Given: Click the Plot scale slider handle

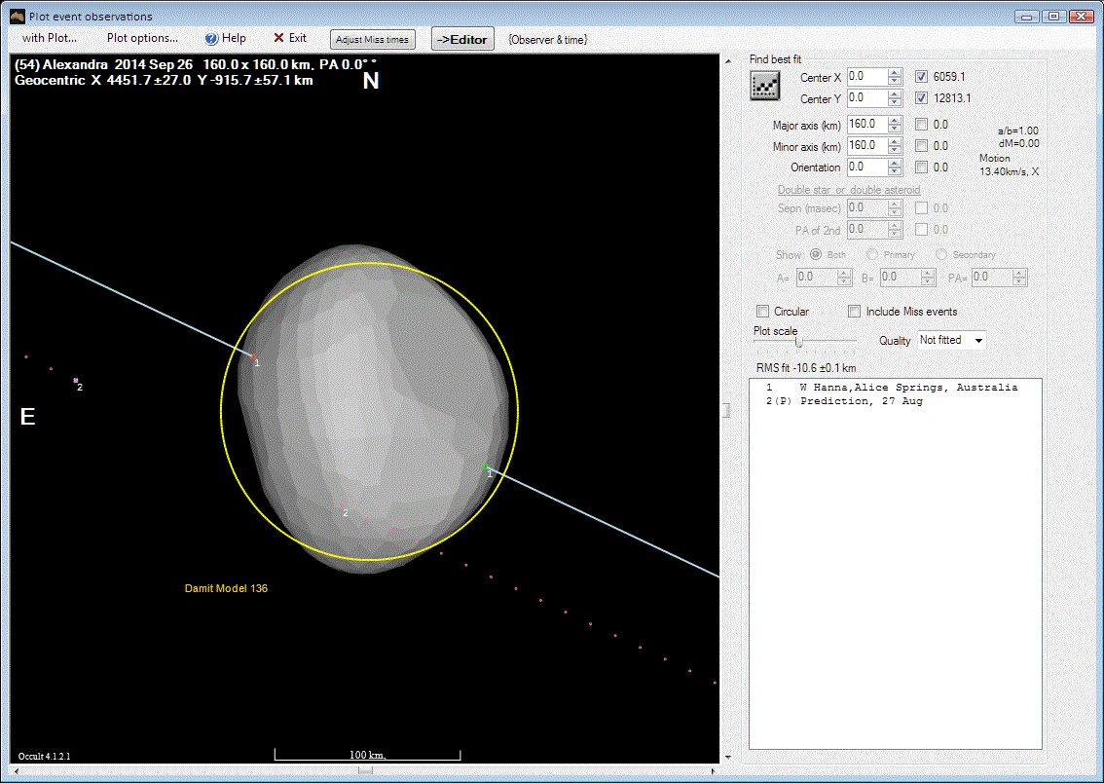Looking at the screenshot, I should pyautogui.click(x=799, y=342).
